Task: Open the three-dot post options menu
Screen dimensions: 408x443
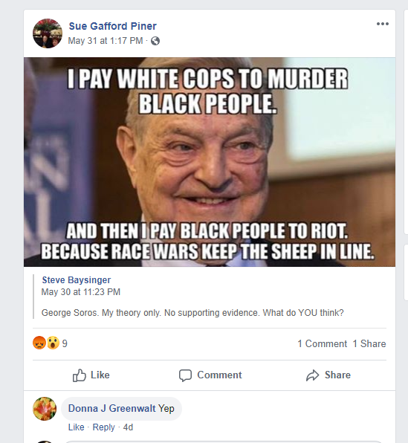Action: (x=383, y=24)
